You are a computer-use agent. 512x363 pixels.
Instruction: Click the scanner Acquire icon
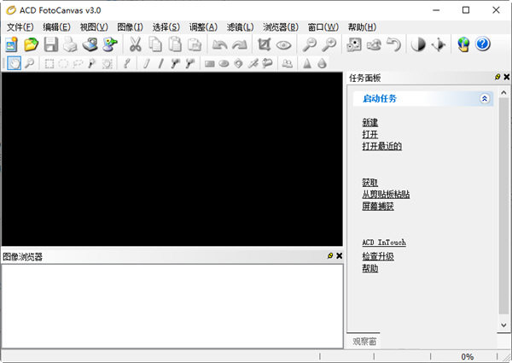coord(90,44)
